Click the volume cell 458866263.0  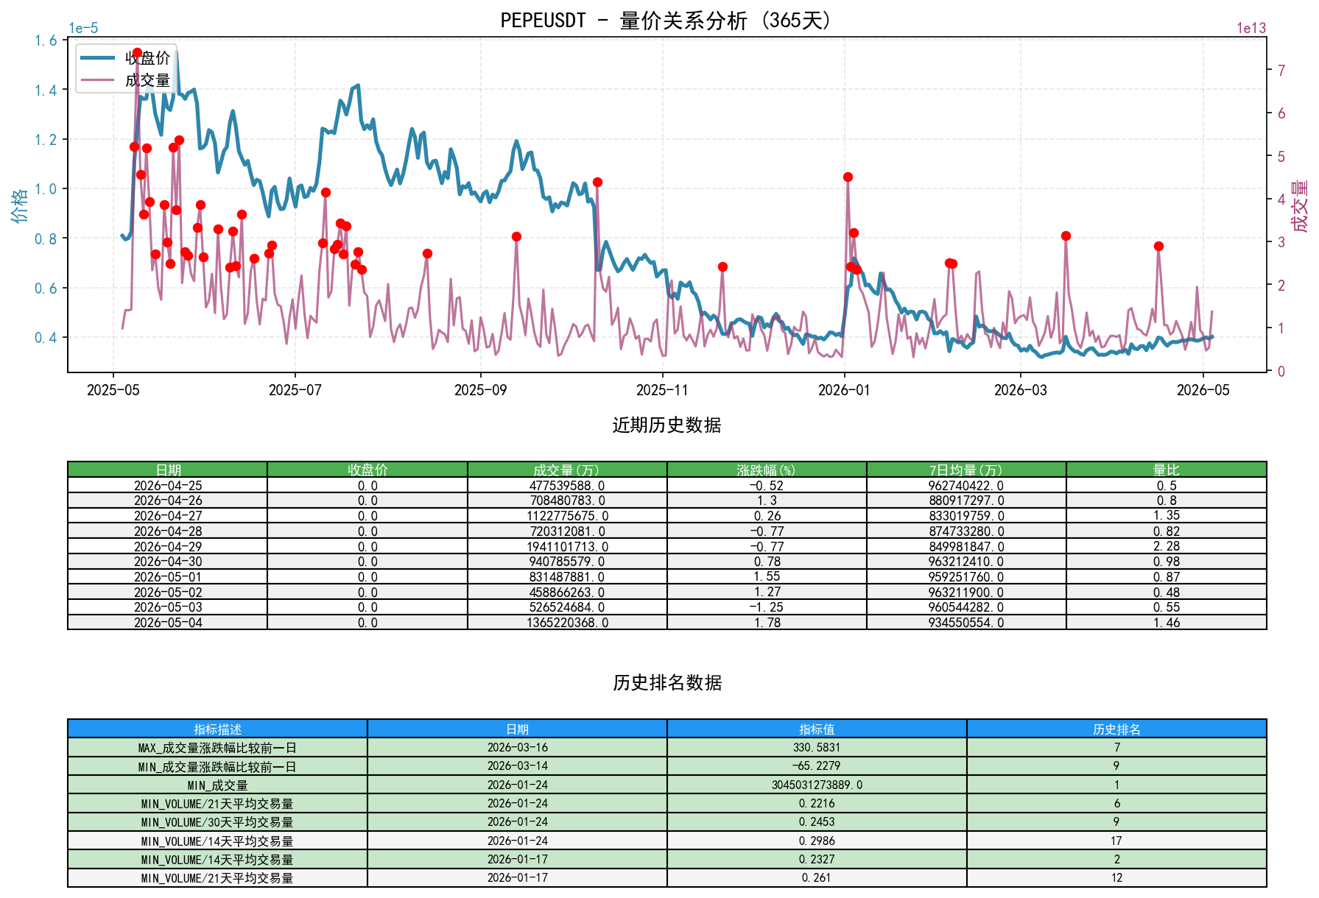[x=567, y=592]
